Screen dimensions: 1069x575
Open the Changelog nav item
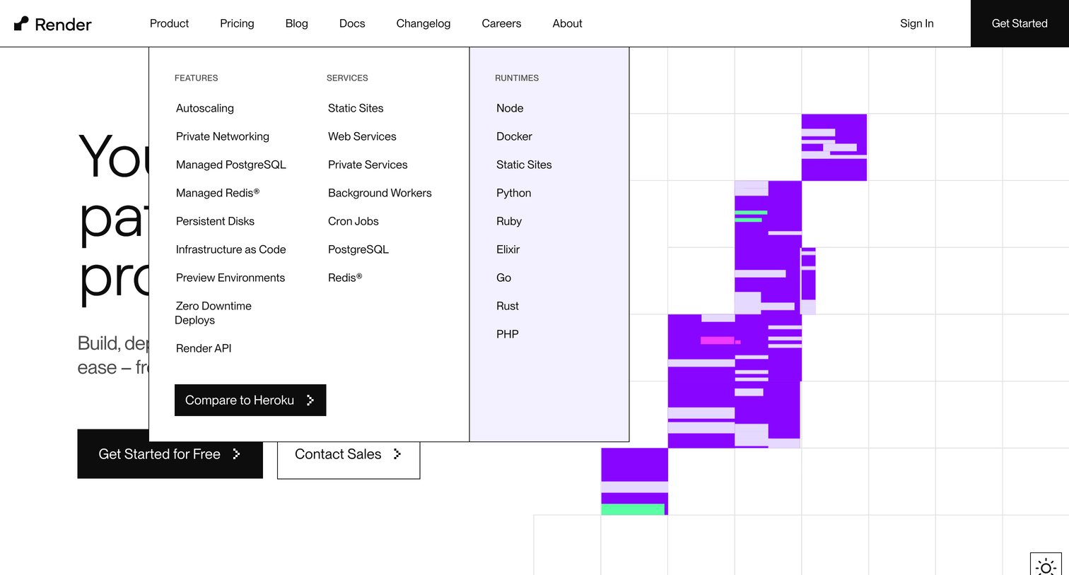pos(423,23)
